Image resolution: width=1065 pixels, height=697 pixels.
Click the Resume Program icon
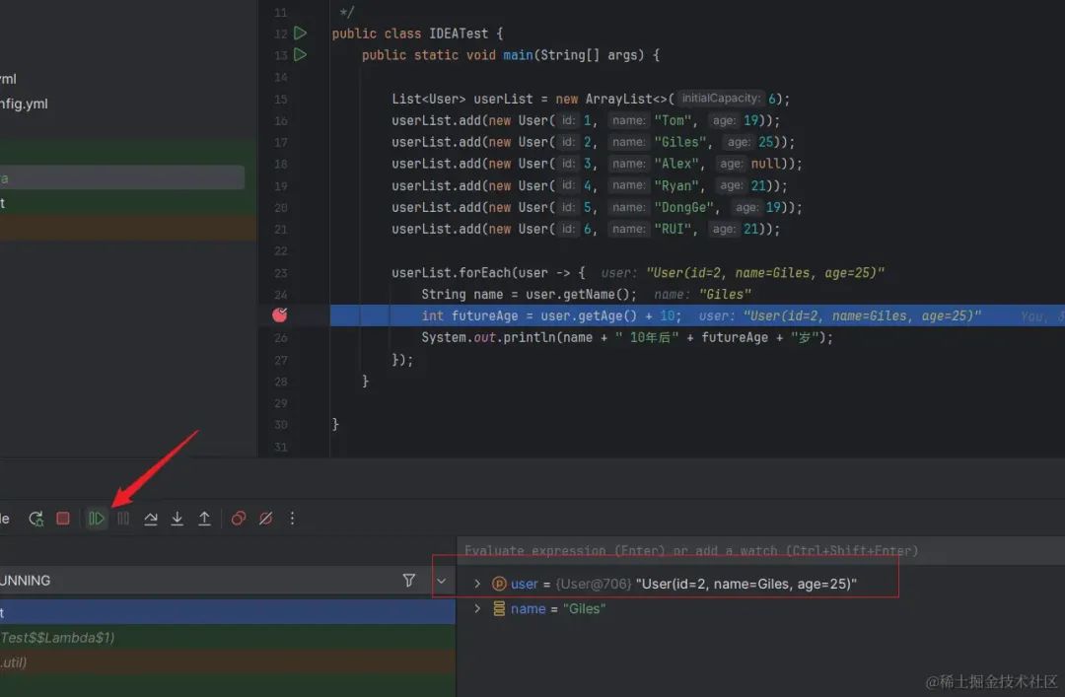point(96,518)
